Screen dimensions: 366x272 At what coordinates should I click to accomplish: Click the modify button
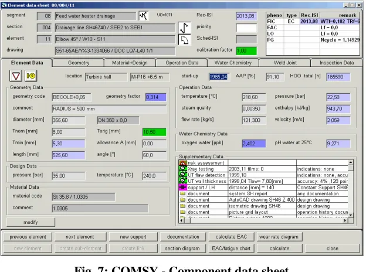30,222
